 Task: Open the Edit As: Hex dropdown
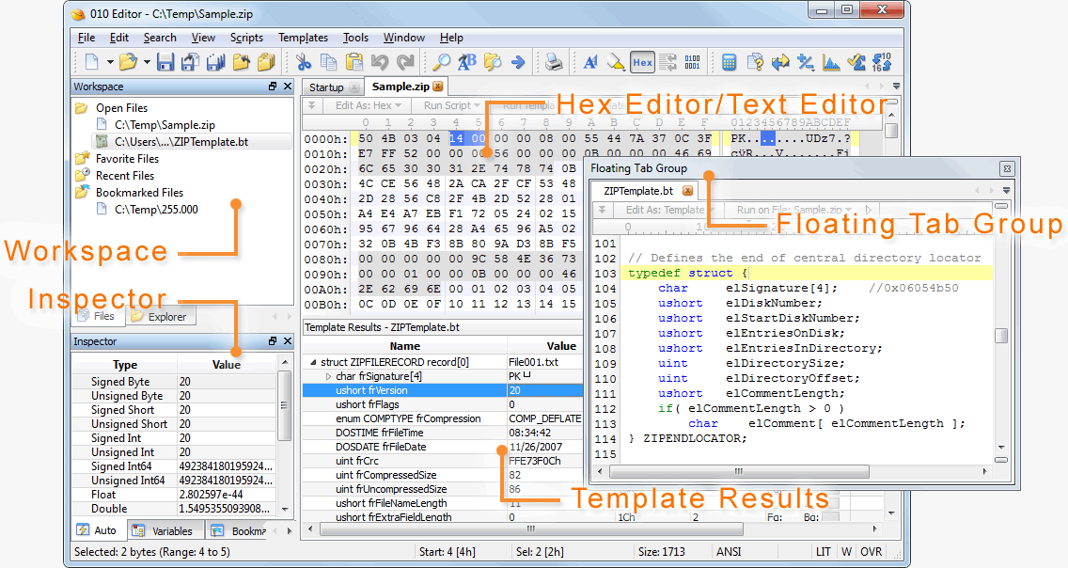(368, 105)
